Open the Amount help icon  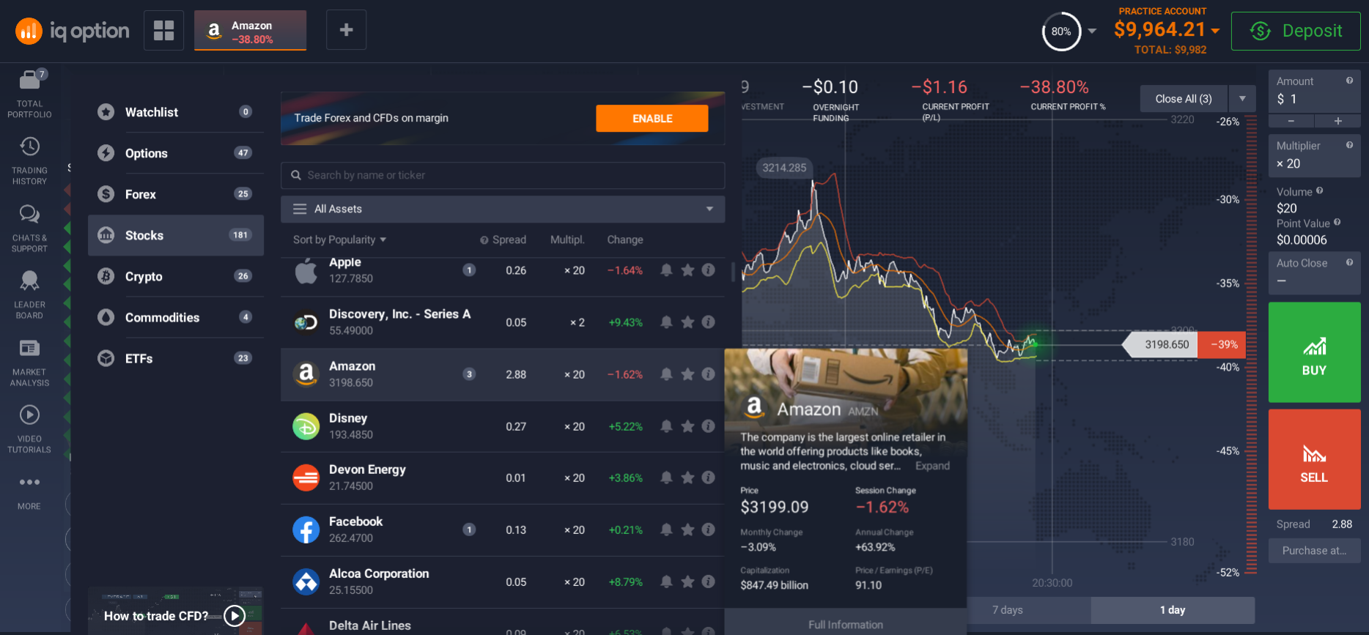pyautogui.click(x=1349, y=81)
